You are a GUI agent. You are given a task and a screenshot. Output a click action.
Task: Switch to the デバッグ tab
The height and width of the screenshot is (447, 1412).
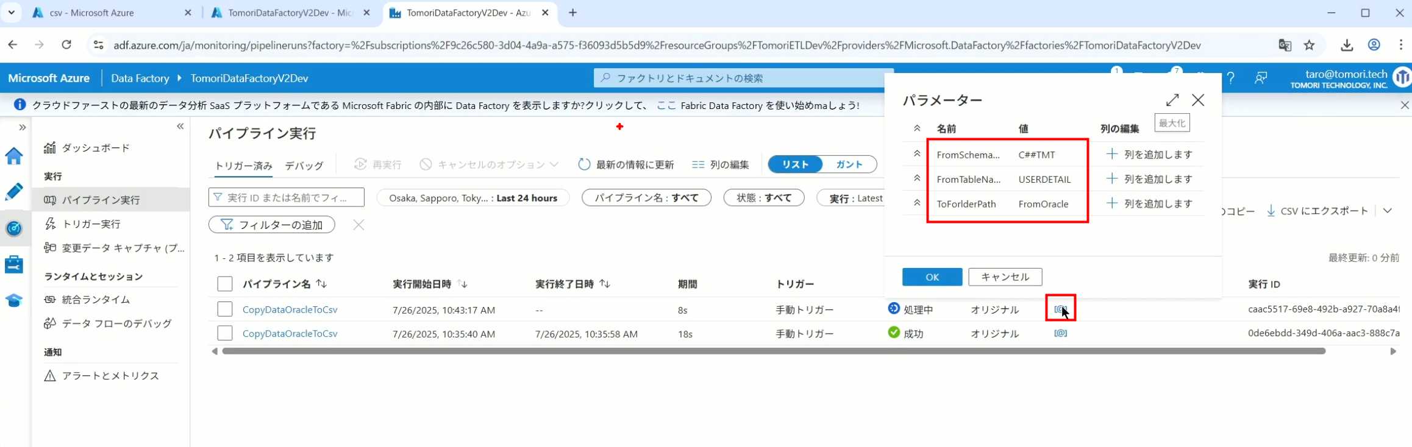(x=304, y=166)
